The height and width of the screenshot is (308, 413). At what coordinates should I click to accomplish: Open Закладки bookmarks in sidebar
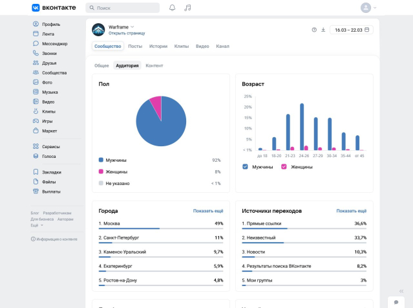click(51, 172)
